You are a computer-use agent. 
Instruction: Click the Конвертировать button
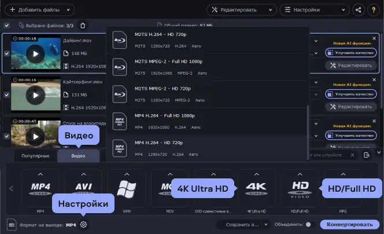pos(350,224)
